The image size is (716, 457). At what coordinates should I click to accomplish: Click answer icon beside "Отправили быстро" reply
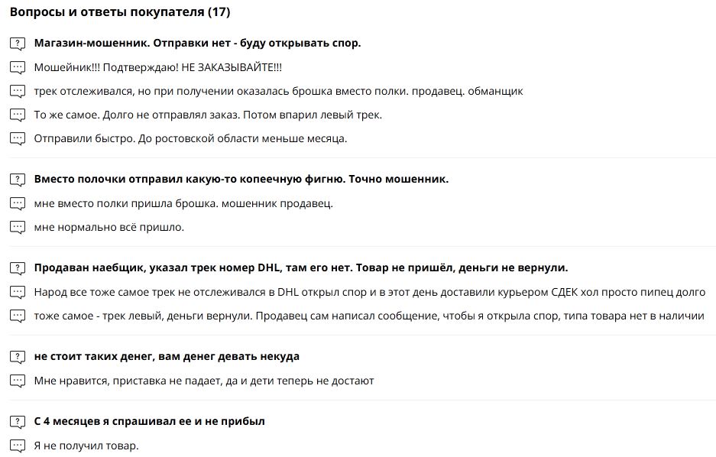(18, 139)
